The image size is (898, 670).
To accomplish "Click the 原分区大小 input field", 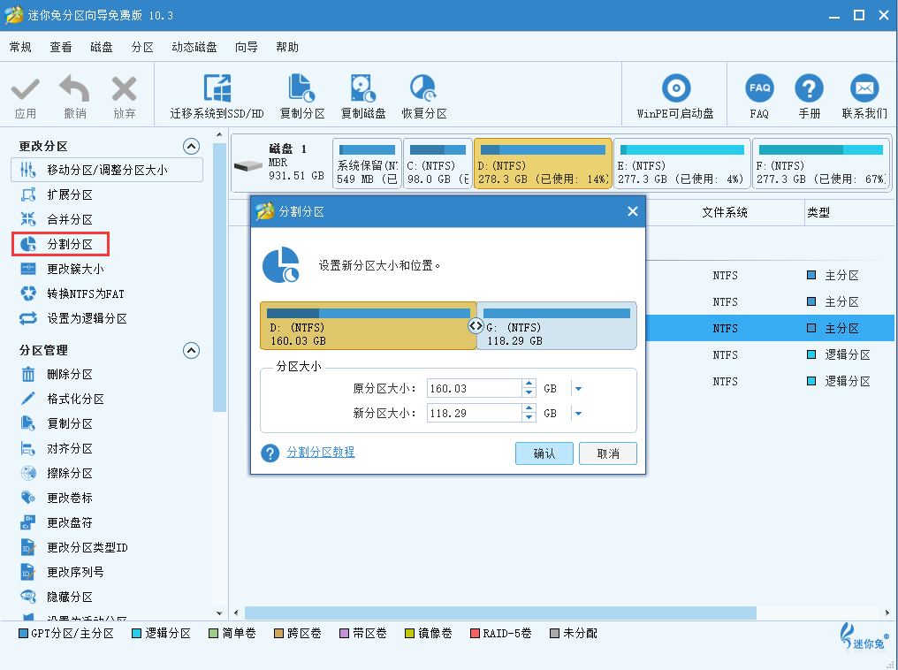I will [x=475, y=389].
